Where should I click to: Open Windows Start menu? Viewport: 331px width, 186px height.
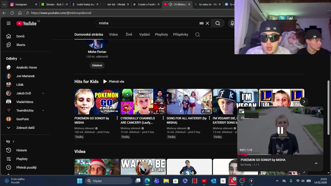tap(80, 181)
